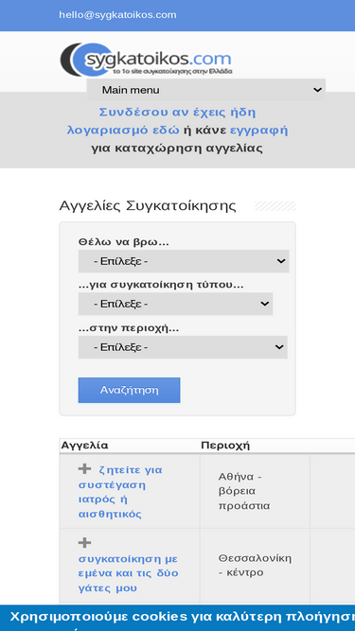Select the Θεσσαλονίκη - κέντρο cell

pos(255,566)
